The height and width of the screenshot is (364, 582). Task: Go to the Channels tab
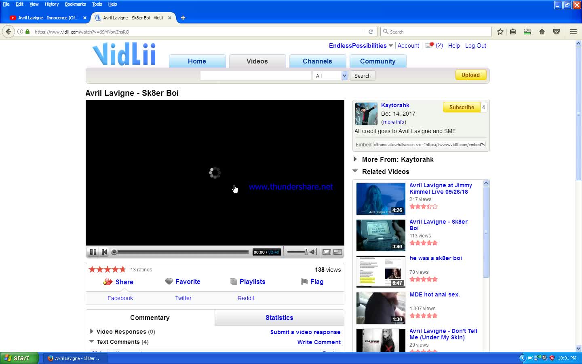[x=318, y=61]
